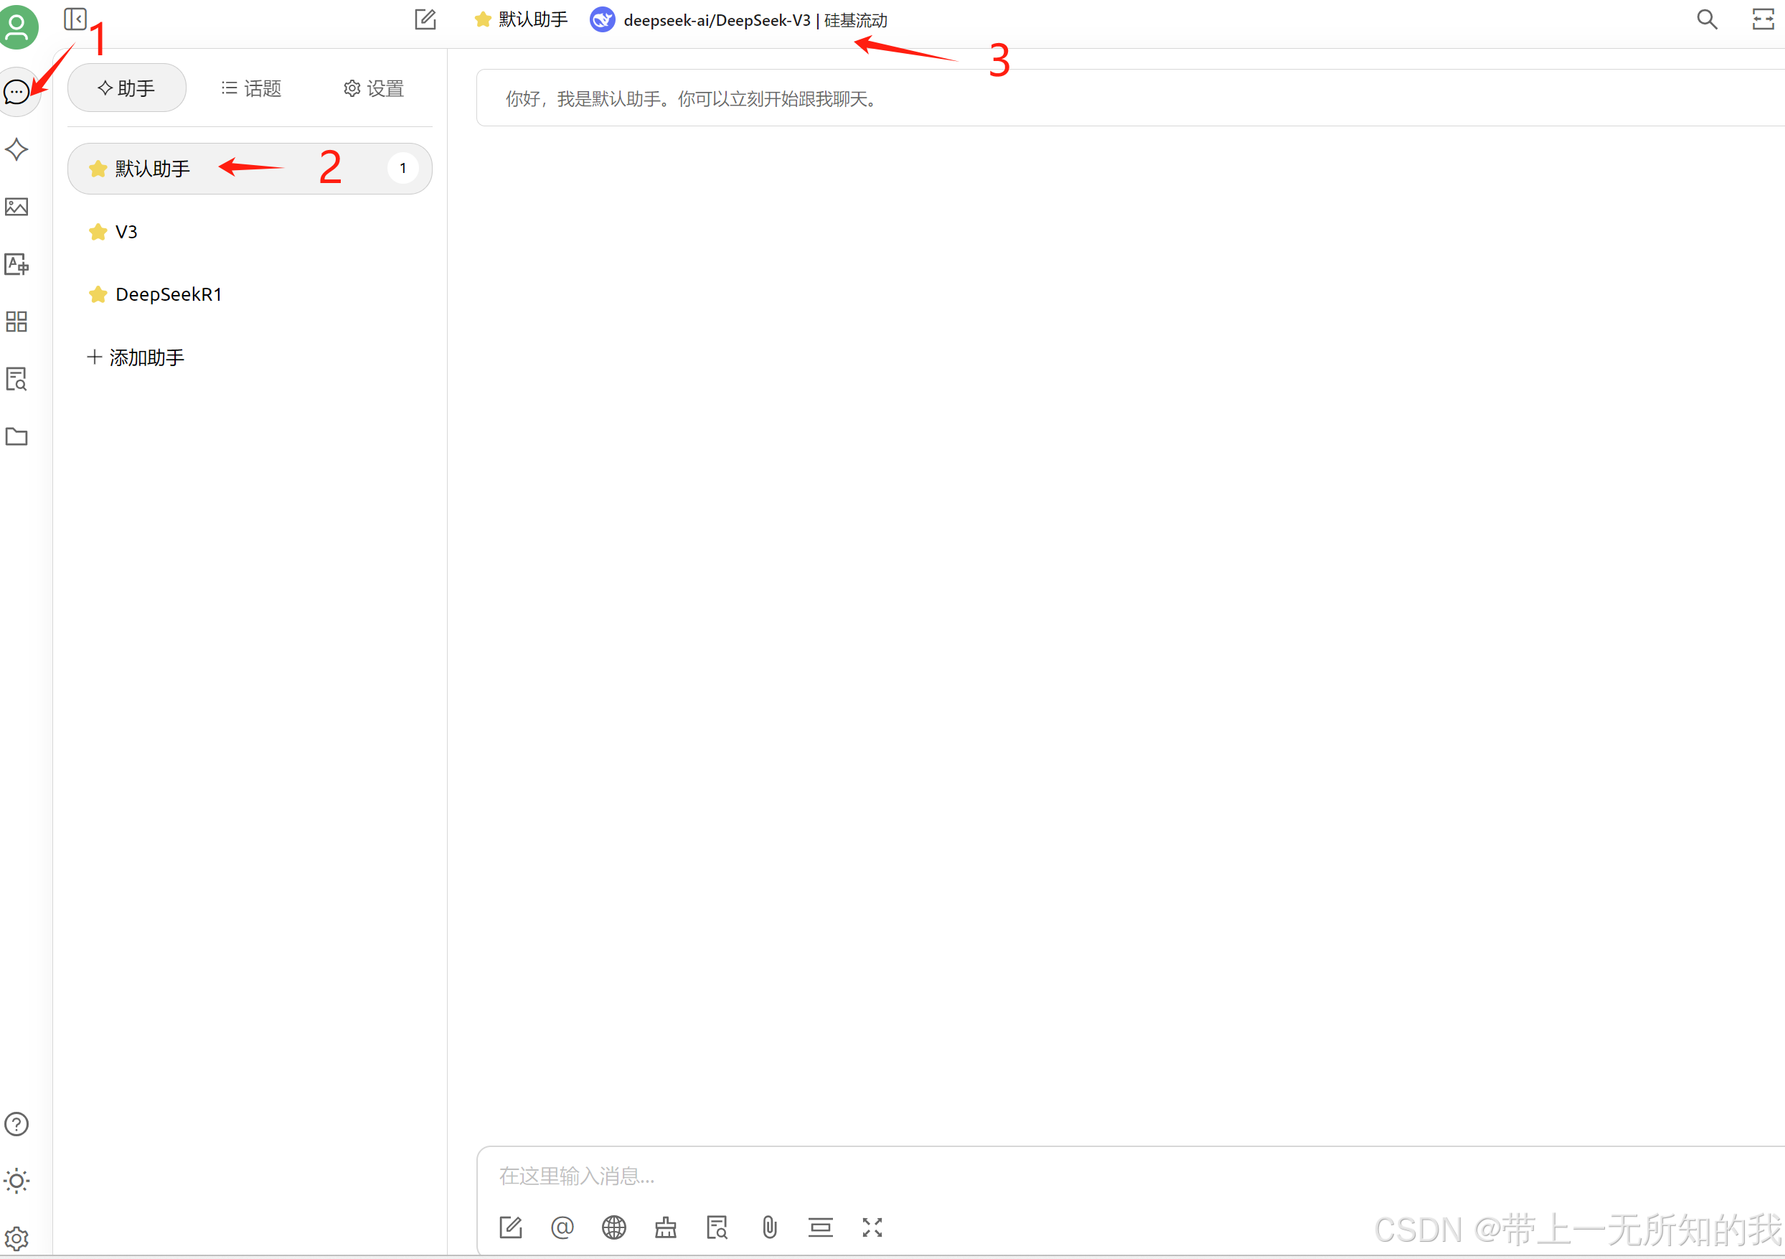Open the files folder sidebar icon

pyautogui.click(x=17, y=437)
